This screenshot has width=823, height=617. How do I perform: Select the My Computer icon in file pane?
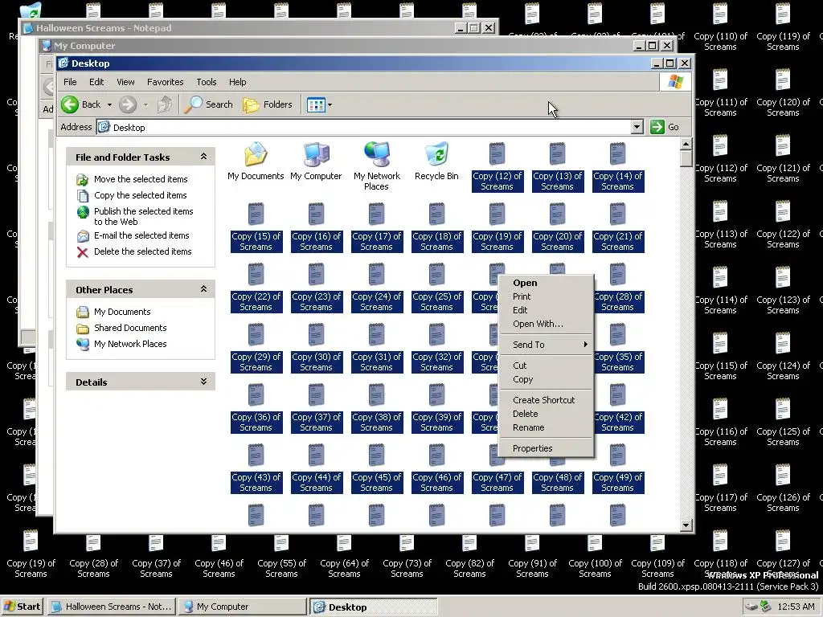316,154
